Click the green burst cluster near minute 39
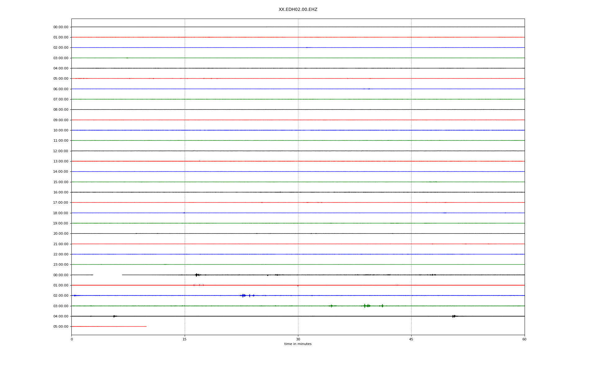Viewport: 596px width, 372px height. coord(367,306)
